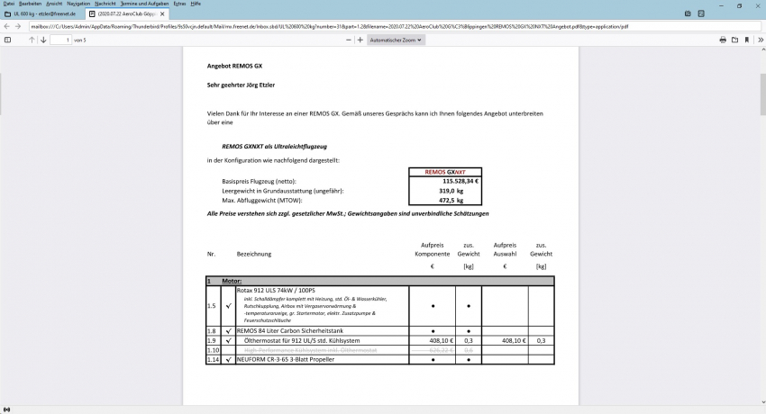The width and height of the screenshot is (766, 414).
Task: Click 'NEUFORM CR-3-65 3-Blatt Propeller'
Action: [286, 359]
